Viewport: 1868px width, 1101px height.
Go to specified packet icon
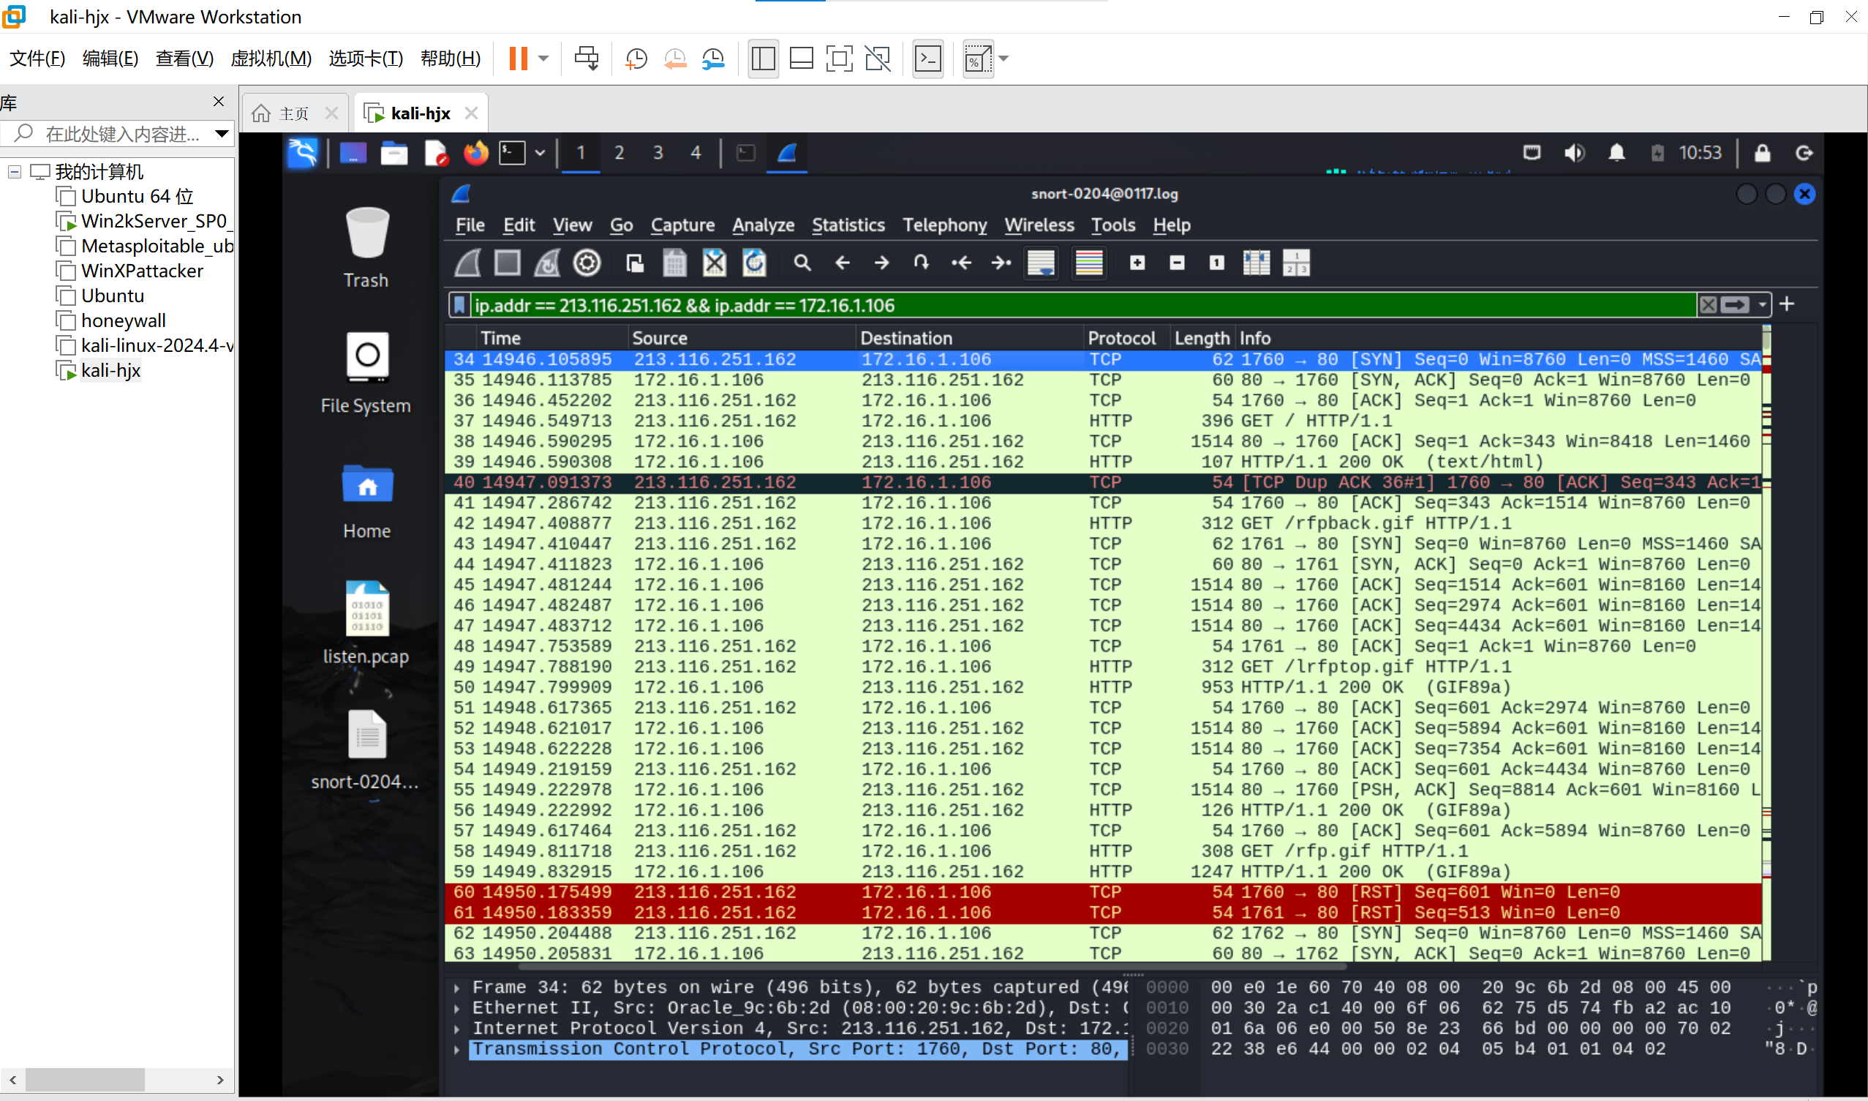tap(921, 263)
